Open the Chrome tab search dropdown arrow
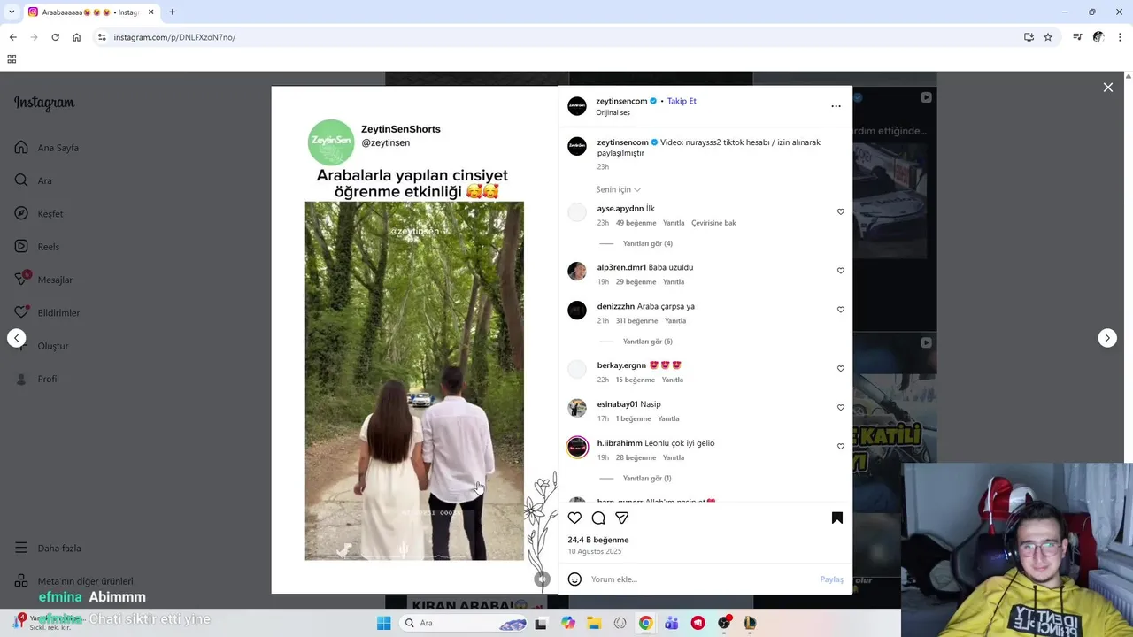1133x637 pixels. [12, 12]
